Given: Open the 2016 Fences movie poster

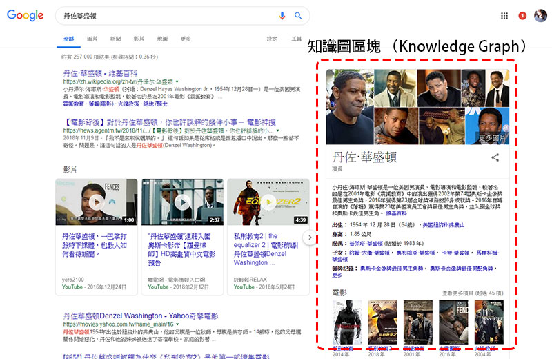Looking at the screenshot, I should 453,322.
